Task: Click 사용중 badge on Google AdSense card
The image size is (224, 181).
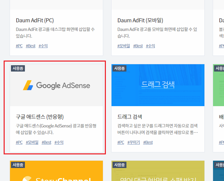Action: pos(18,68)
